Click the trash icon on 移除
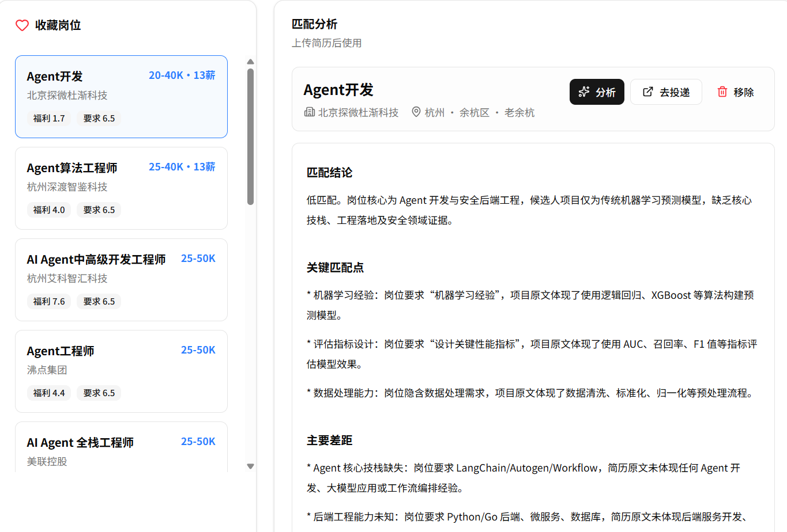This screenshot has height=532, width=787. pos(722,92)
